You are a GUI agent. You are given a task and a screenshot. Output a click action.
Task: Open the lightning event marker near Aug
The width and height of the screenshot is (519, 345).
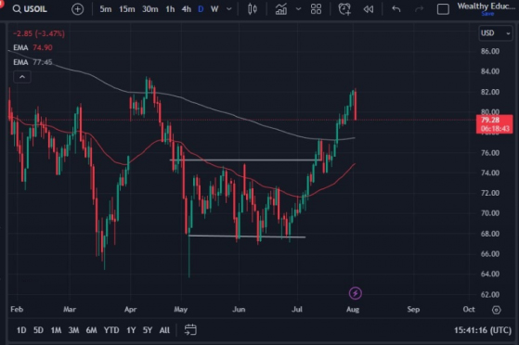(356, 293)
